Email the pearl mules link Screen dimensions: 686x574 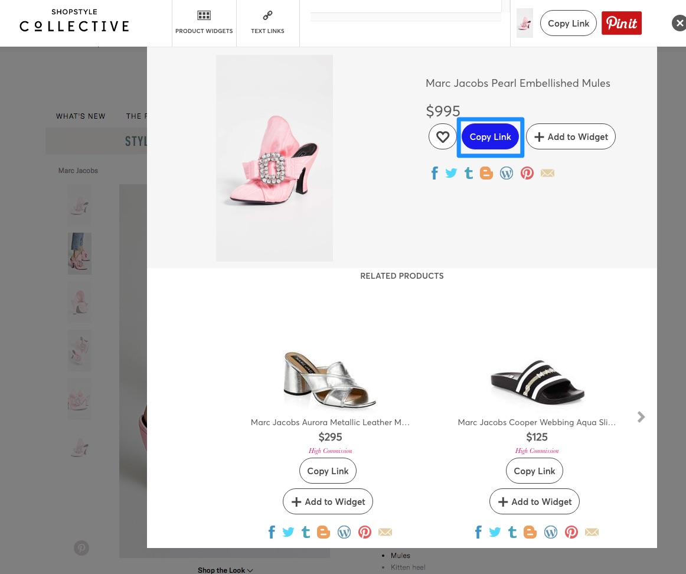547,173
